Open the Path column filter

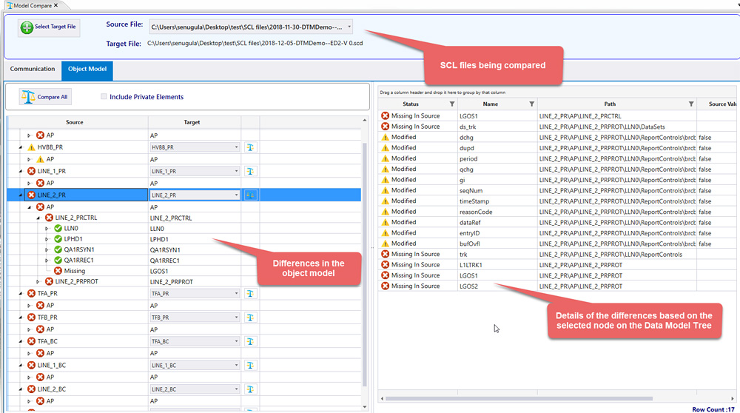coord(691,104)
